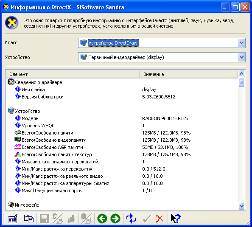Close the Информация о DirectX window
The height and width of the screenshot is (227, 252).
(245, 7)
